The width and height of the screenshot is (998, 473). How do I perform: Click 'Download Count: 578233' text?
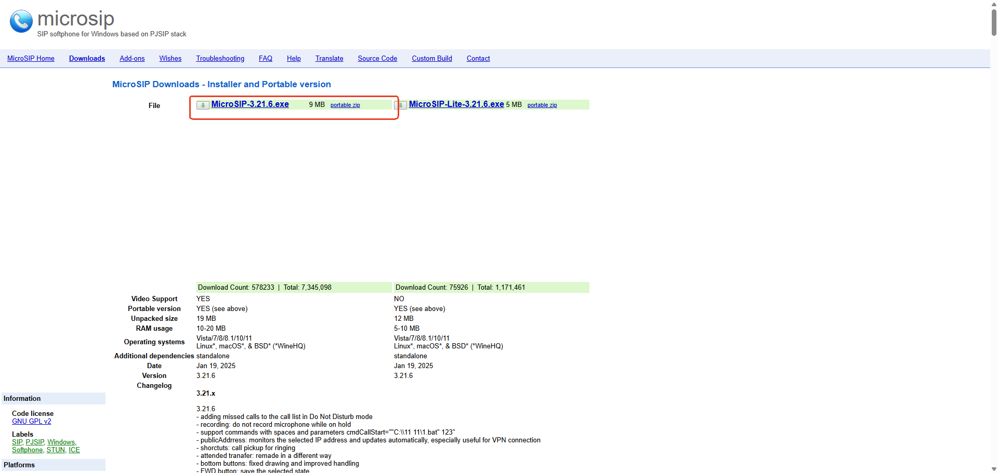[x=236, y=288]
